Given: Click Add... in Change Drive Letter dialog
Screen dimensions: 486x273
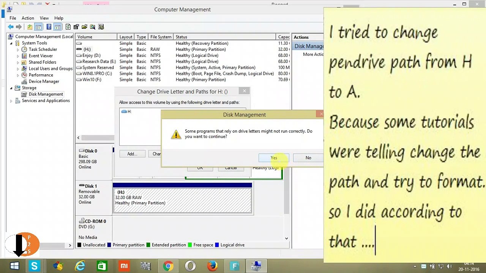Looking at the screenshot, I should (x=132, y=154).
